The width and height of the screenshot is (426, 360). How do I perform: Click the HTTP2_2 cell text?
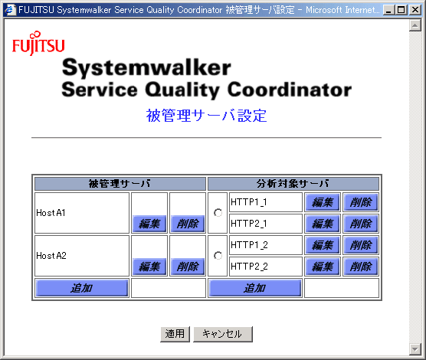249,267
